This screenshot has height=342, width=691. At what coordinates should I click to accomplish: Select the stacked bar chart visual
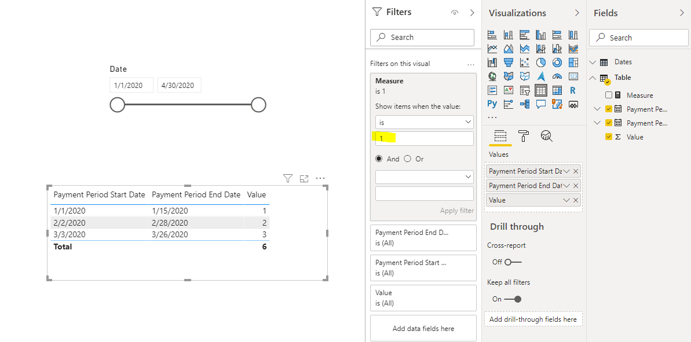click(x=492, y=34)
